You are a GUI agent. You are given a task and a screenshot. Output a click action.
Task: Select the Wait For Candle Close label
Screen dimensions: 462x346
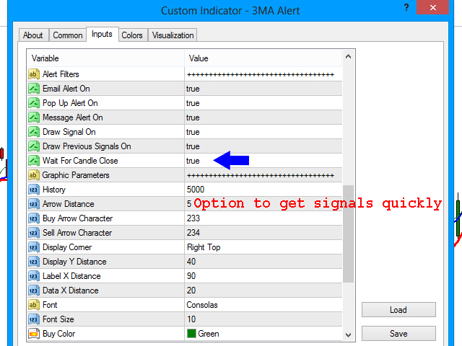(x=80, y=161)
